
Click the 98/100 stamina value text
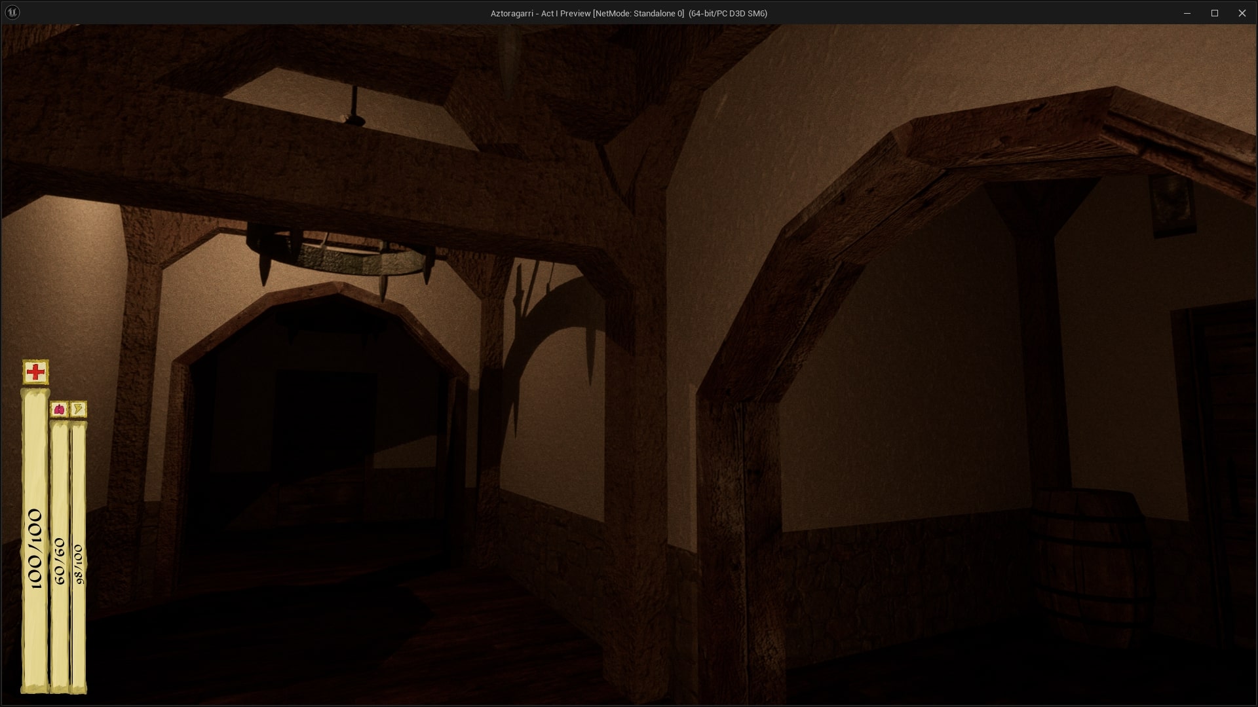tap(79, 564)
